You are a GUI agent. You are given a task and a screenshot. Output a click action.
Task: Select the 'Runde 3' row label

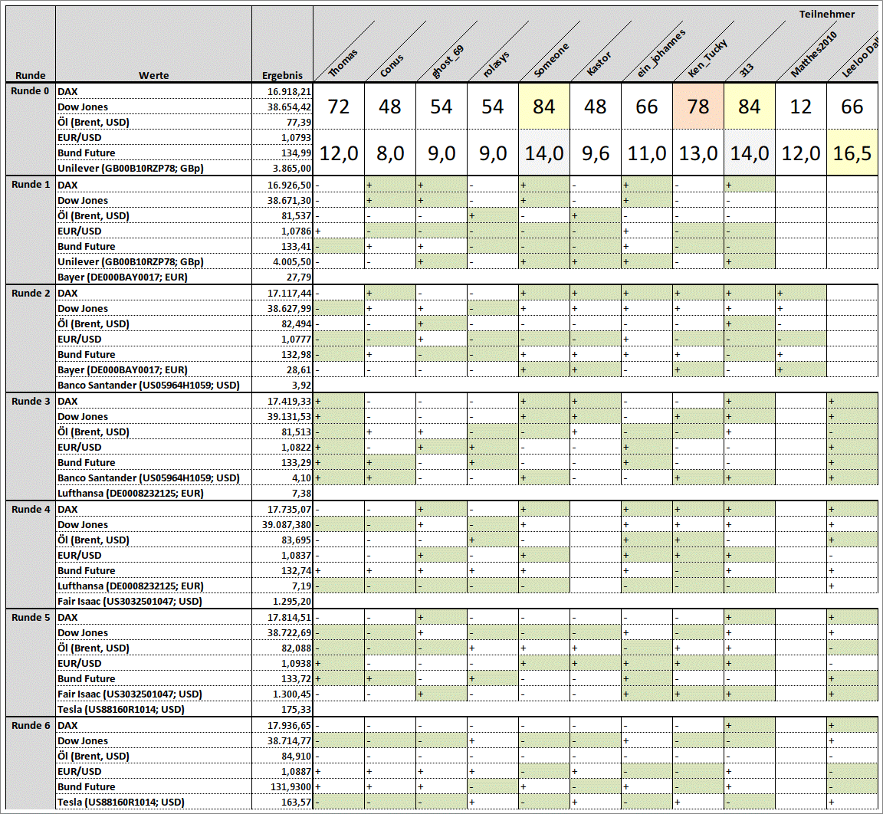[31, 401]
